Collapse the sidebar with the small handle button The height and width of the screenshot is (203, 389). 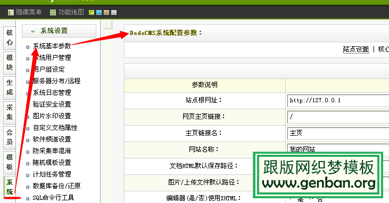tap(108, 25)
